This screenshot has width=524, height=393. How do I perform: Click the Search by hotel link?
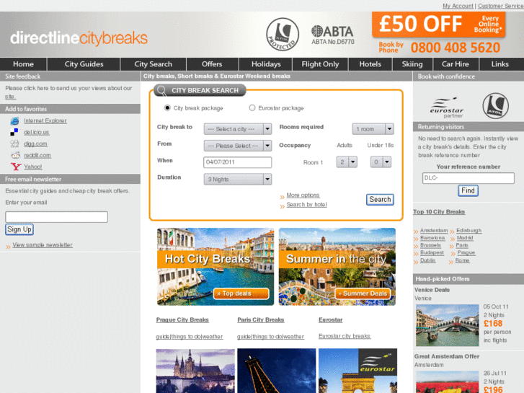pyautogui.click(x=306, y=204)
